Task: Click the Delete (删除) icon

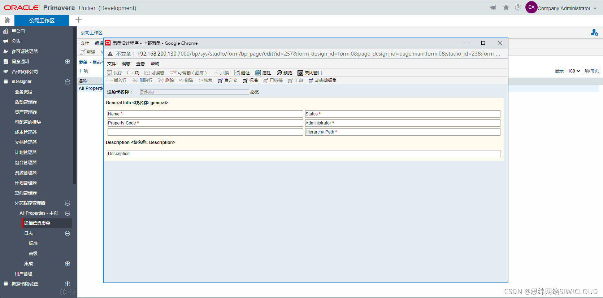Action: [x=161, y=80]
